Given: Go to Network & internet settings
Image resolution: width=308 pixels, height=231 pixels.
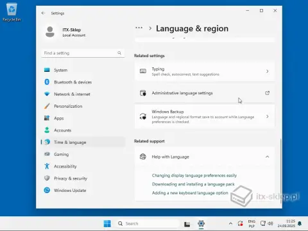Looking at the screenshot, I should (x=83, y=94).
